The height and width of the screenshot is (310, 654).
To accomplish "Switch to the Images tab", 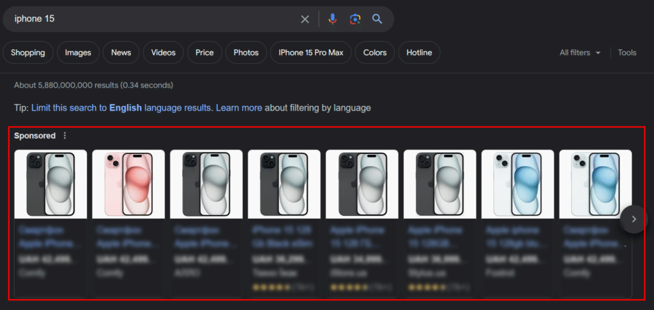I will [78, 52].
